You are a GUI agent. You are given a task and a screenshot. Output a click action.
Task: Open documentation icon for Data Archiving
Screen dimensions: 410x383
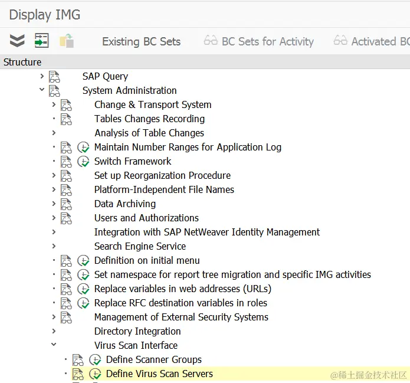pos(66,204)
